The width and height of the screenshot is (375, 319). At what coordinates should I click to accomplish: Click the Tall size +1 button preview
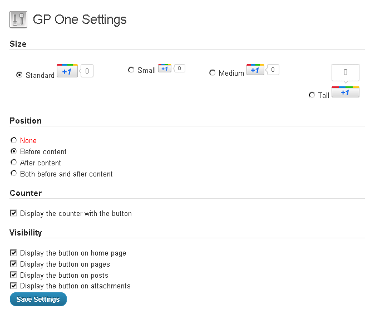coord(346,92)
